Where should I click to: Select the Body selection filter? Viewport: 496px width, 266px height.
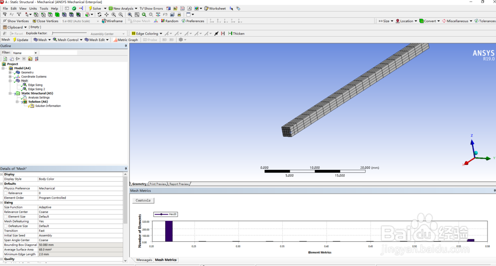pos(57,14)
